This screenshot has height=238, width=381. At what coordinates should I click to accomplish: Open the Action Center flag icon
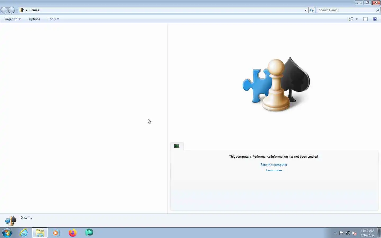point(342,233)
